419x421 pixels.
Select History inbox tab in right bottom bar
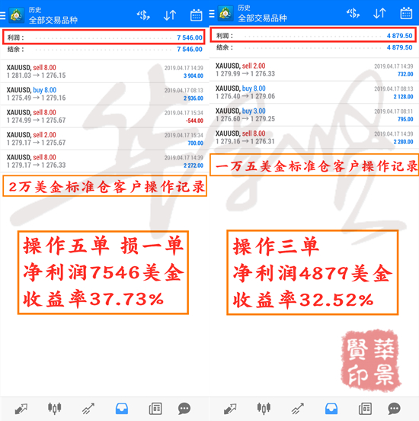coord(331,409)
